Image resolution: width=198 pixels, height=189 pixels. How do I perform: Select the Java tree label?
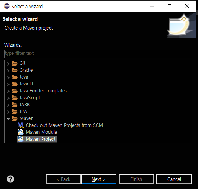[24, 77]
